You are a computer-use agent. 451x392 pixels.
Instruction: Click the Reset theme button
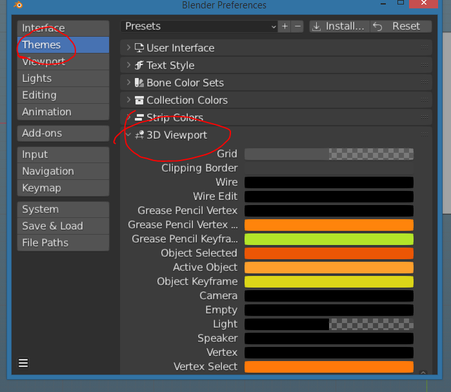401,26
